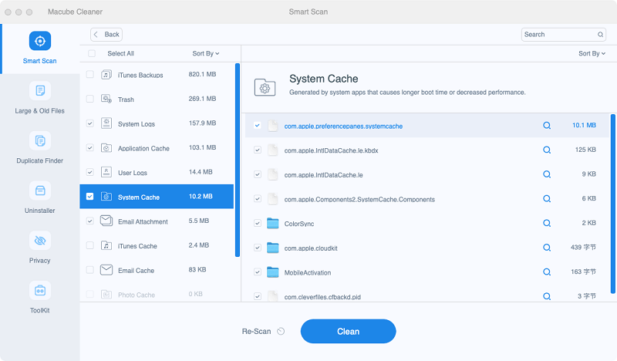Open the Privacy eye icon

click(40, 241)
